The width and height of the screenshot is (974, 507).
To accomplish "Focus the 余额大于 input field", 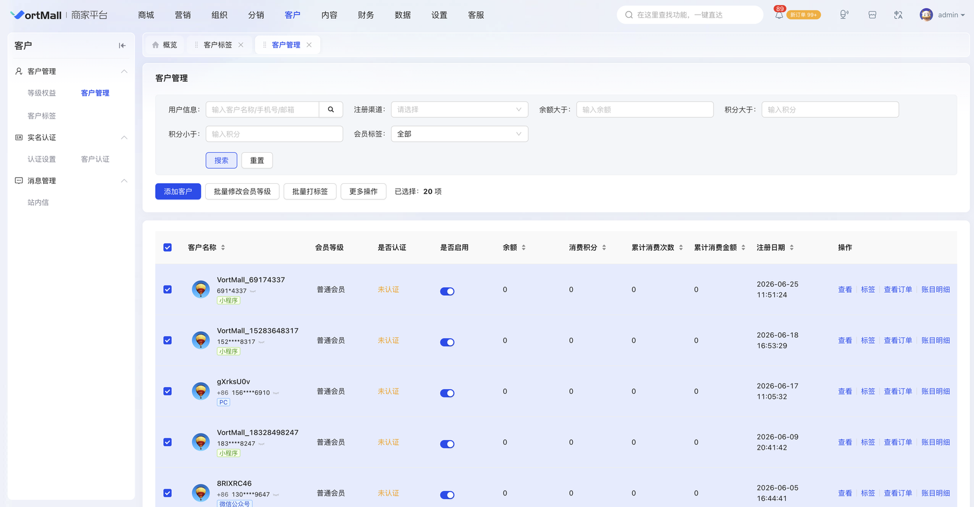I will pos(645,110).
